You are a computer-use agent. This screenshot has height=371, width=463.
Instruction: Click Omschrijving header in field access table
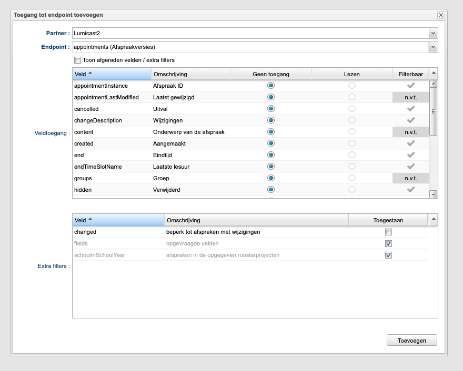[191, 74]
